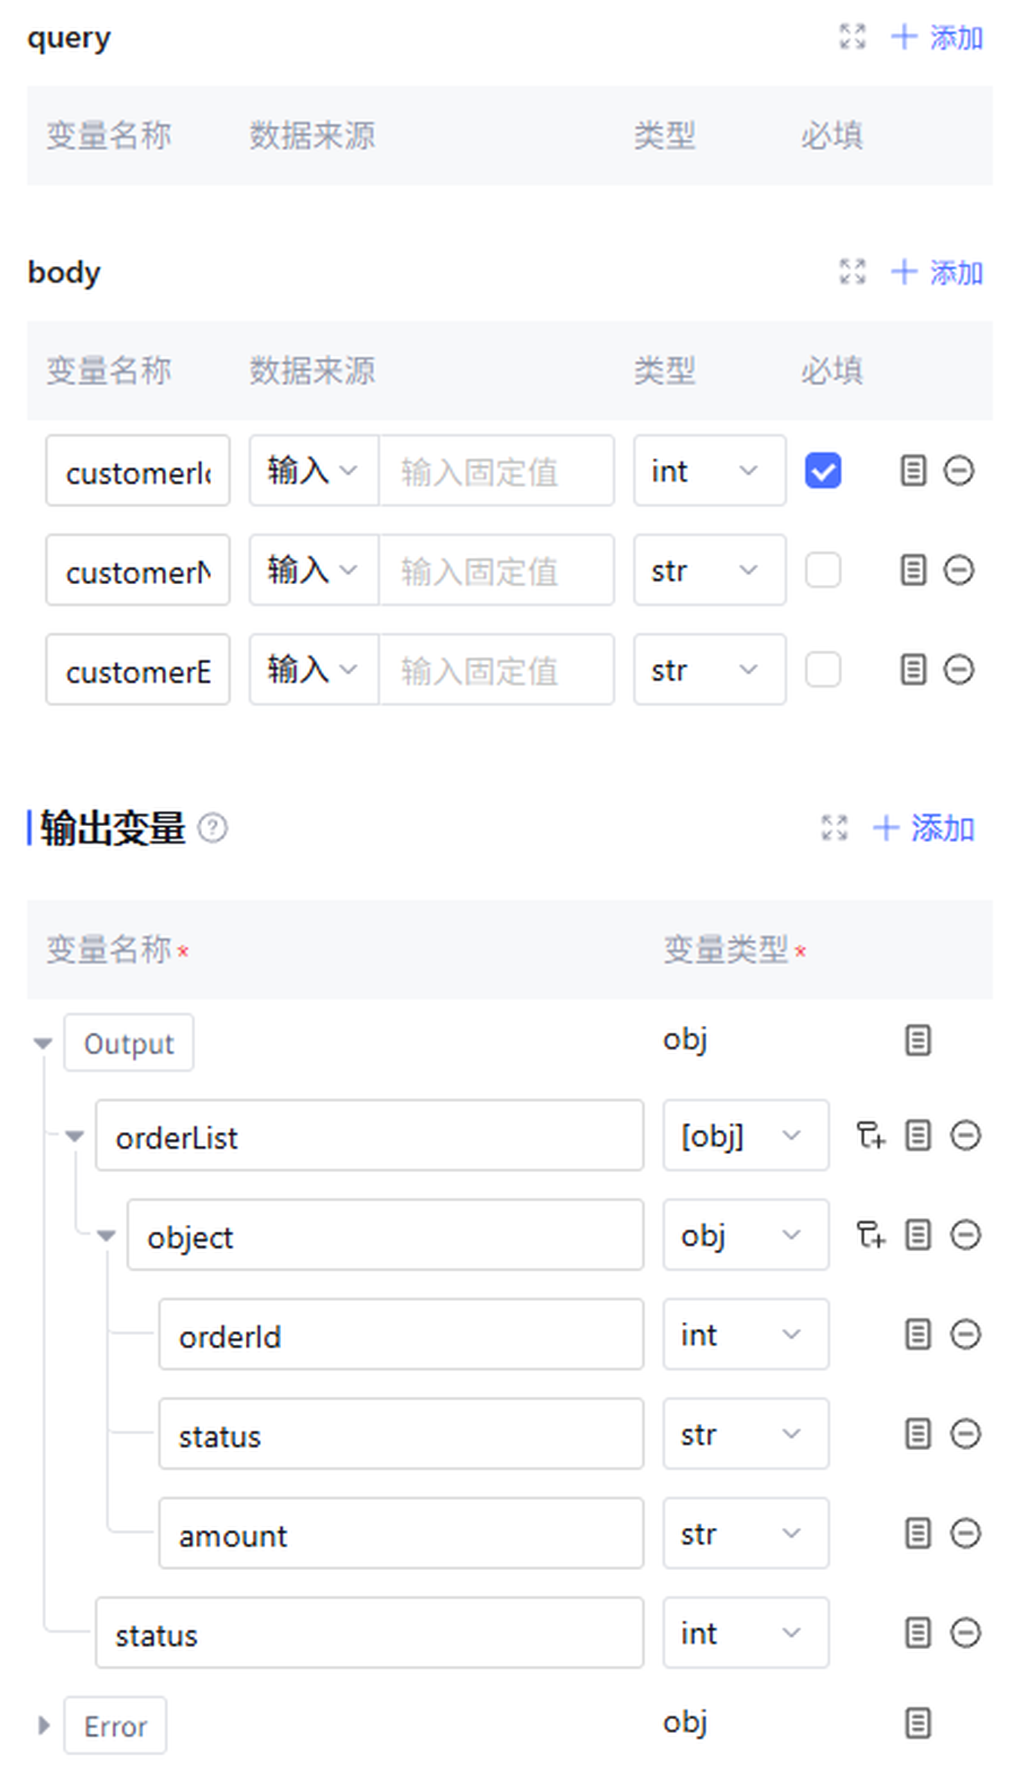This screenshot has height=1766, width=1011.
Task: Open orderList type dropdown showing [obj]
Action: (745, 1136)
